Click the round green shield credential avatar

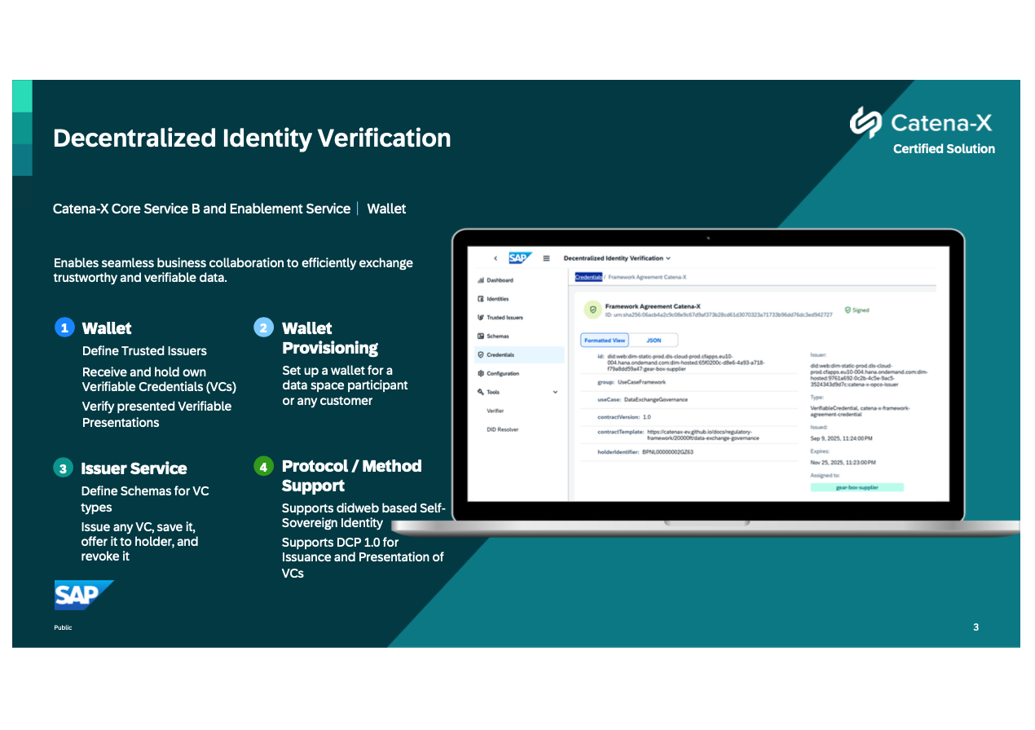click(592, 310)
